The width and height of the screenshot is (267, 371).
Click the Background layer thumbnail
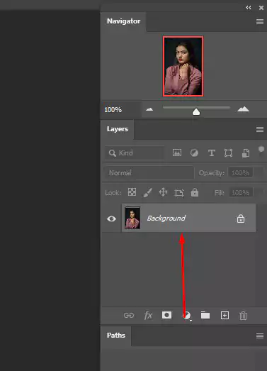[132, 218]
